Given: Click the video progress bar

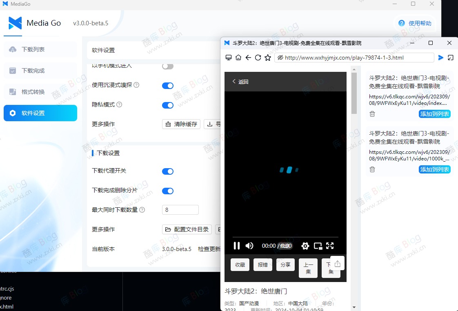Looking at the screenshot, I should coord(285,237).
